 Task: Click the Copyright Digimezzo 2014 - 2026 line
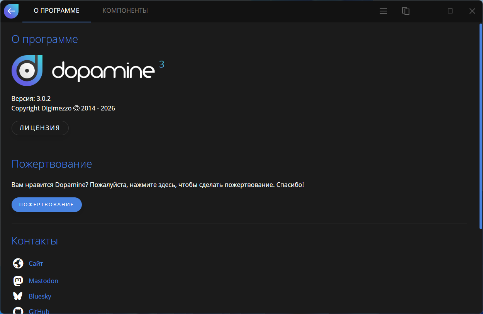click(63, 108)
